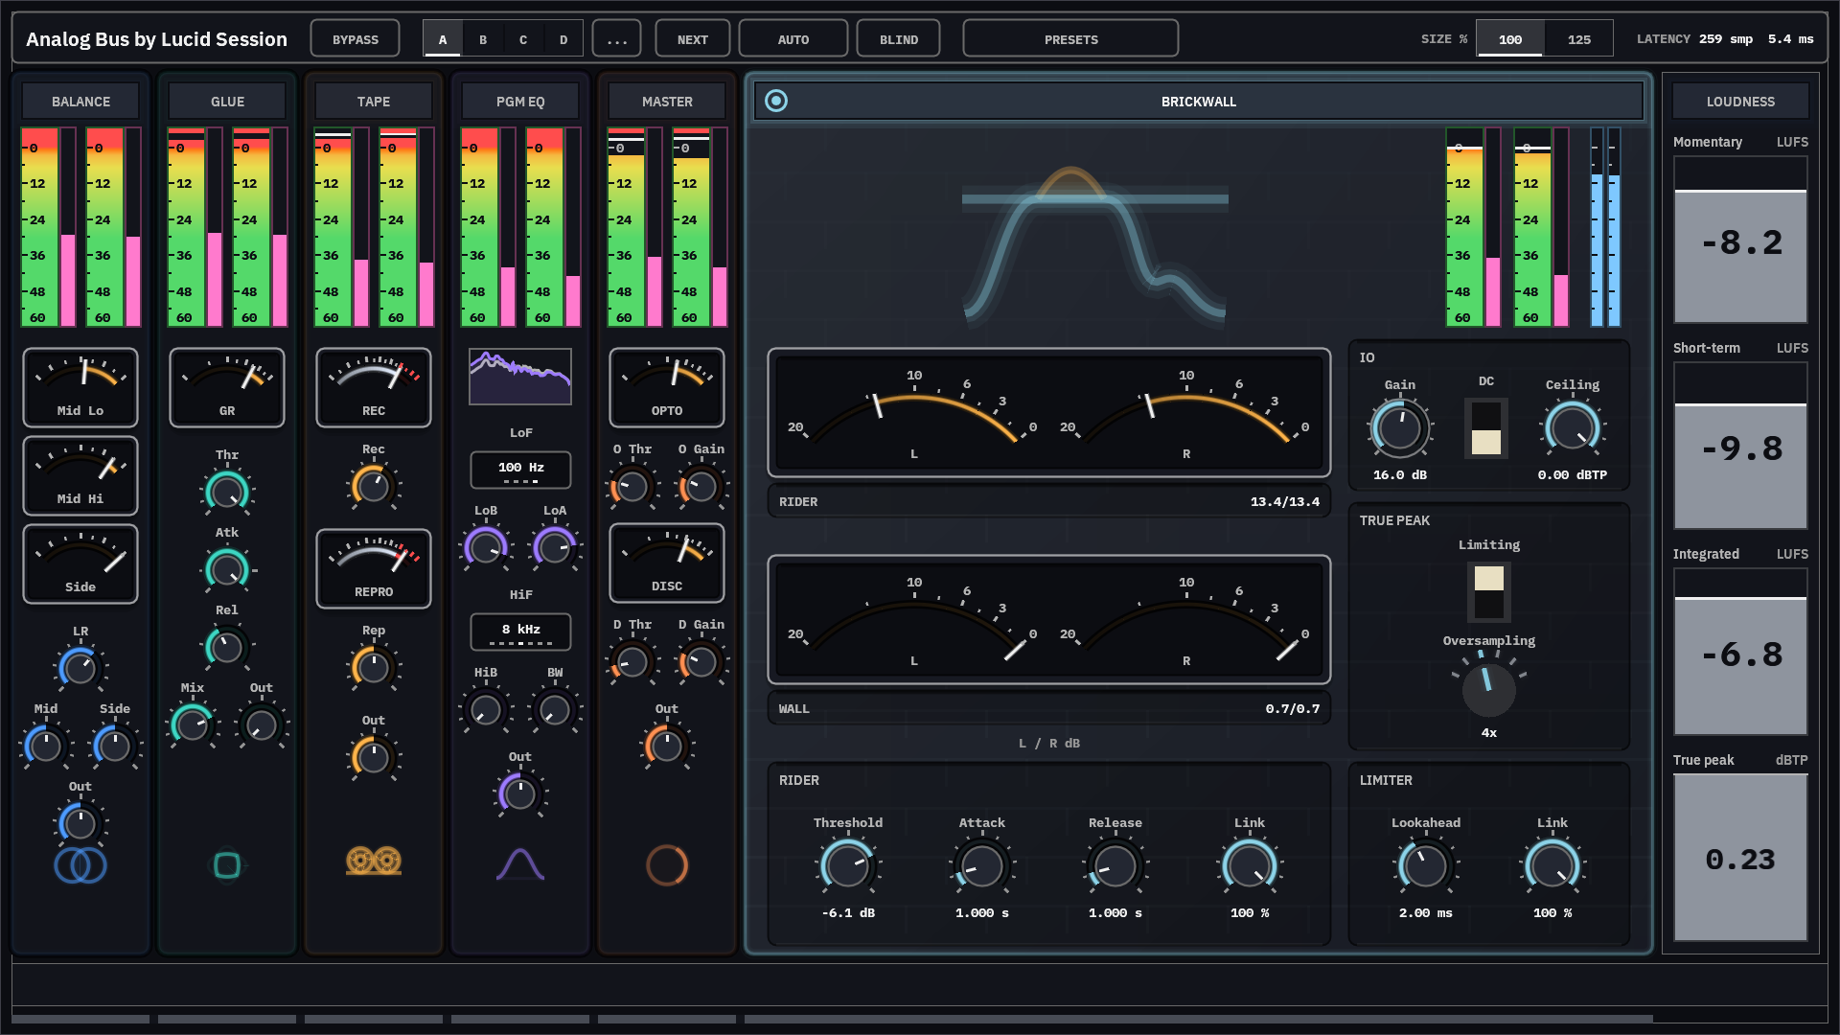Click the Balance module header
Screen dimensions: 1840x1035
coord(80,101)
